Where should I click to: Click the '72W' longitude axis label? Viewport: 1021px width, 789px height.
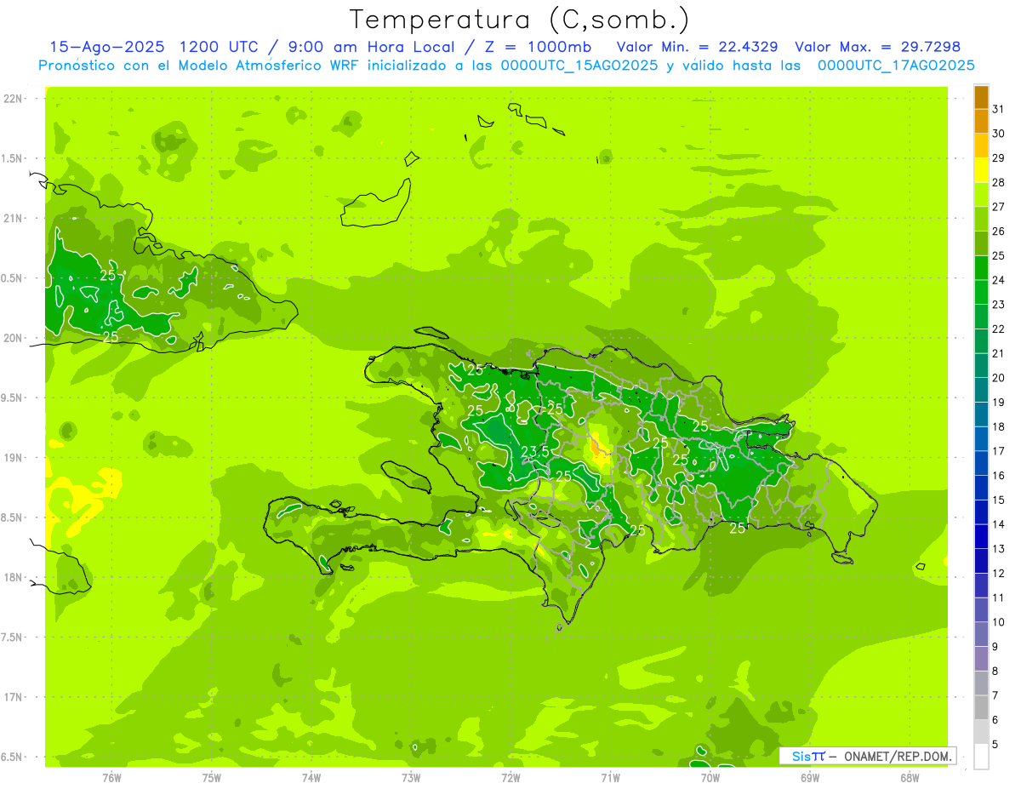pyautogui.click(x=510, y=778)
